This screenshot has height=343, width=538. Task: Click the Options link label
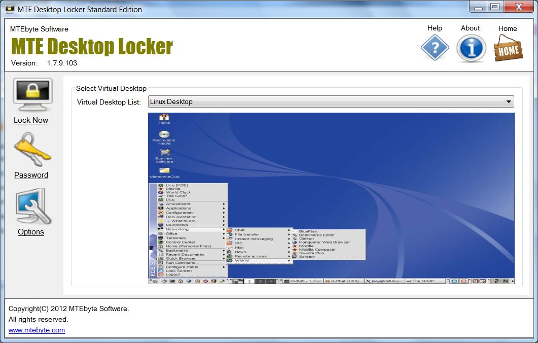pos(31,232)
